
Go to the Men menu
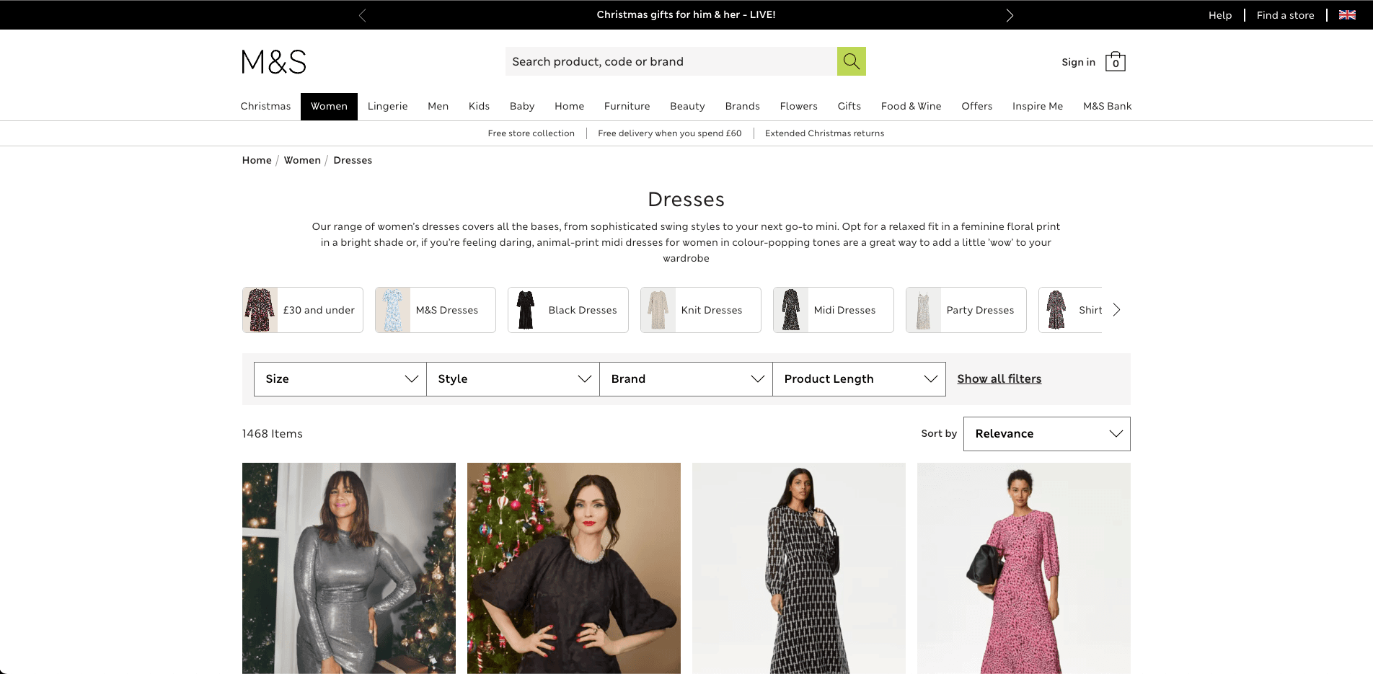point(438,106)
